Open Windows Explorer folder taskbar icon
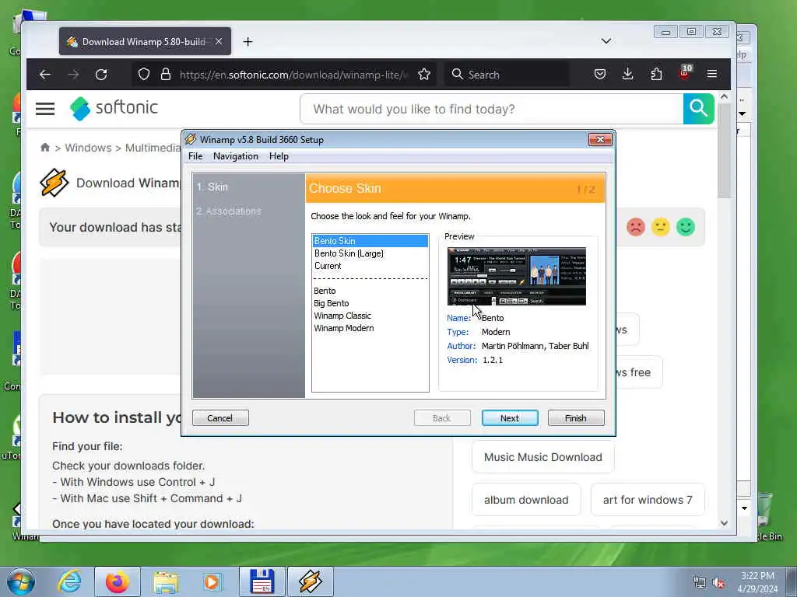 point(167,581)
